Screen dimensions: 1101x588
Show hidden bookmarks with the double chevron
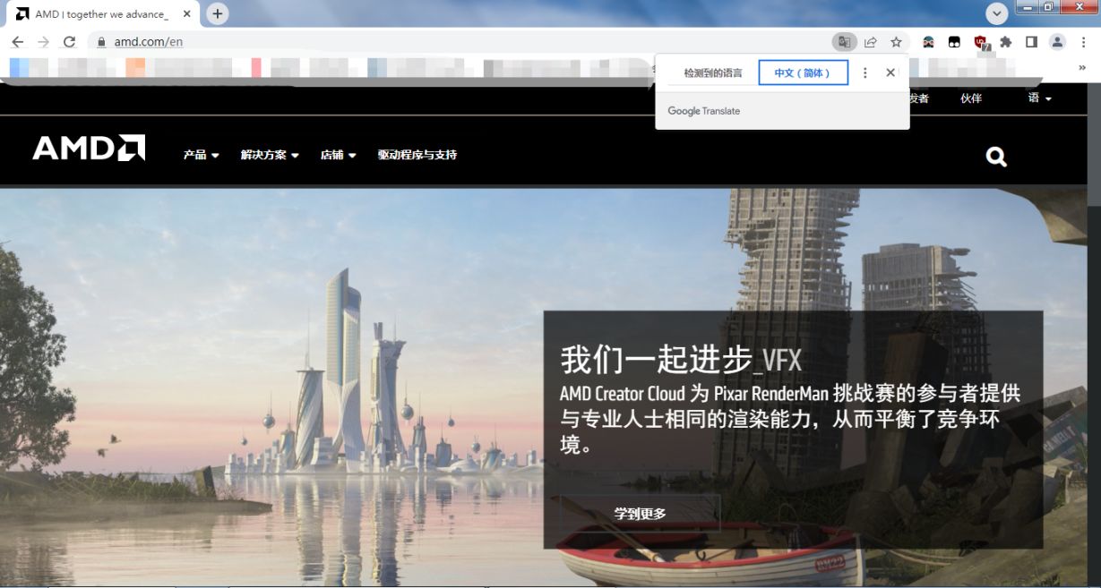[x=1082, y=67]
